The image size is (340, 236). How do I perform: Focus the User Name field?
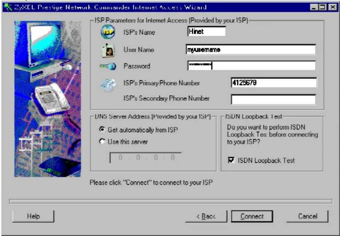pyautogui.click(x=251, y=50)
